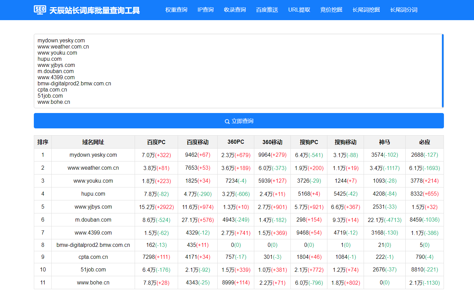Click the cell 2.7万(+741)
The image size is (474, 295).
(236, 233)
